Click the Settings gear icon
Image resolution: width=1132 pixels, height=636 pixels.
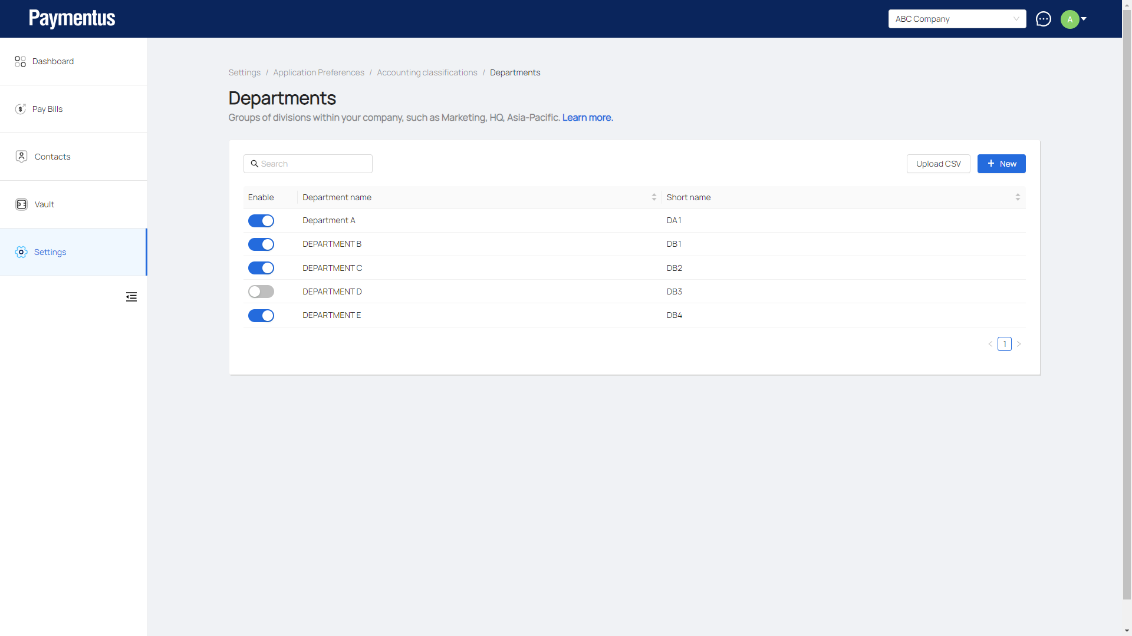[x=21, y=252]
